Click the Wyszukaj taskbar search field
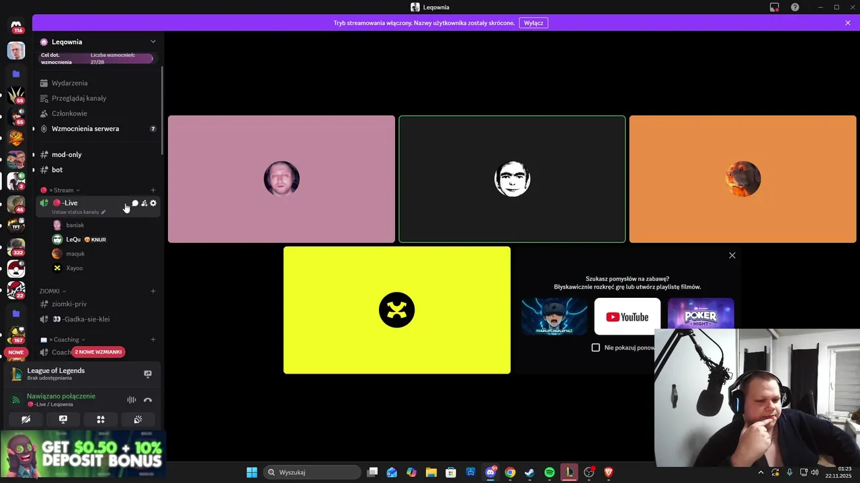 coord(312,472)
